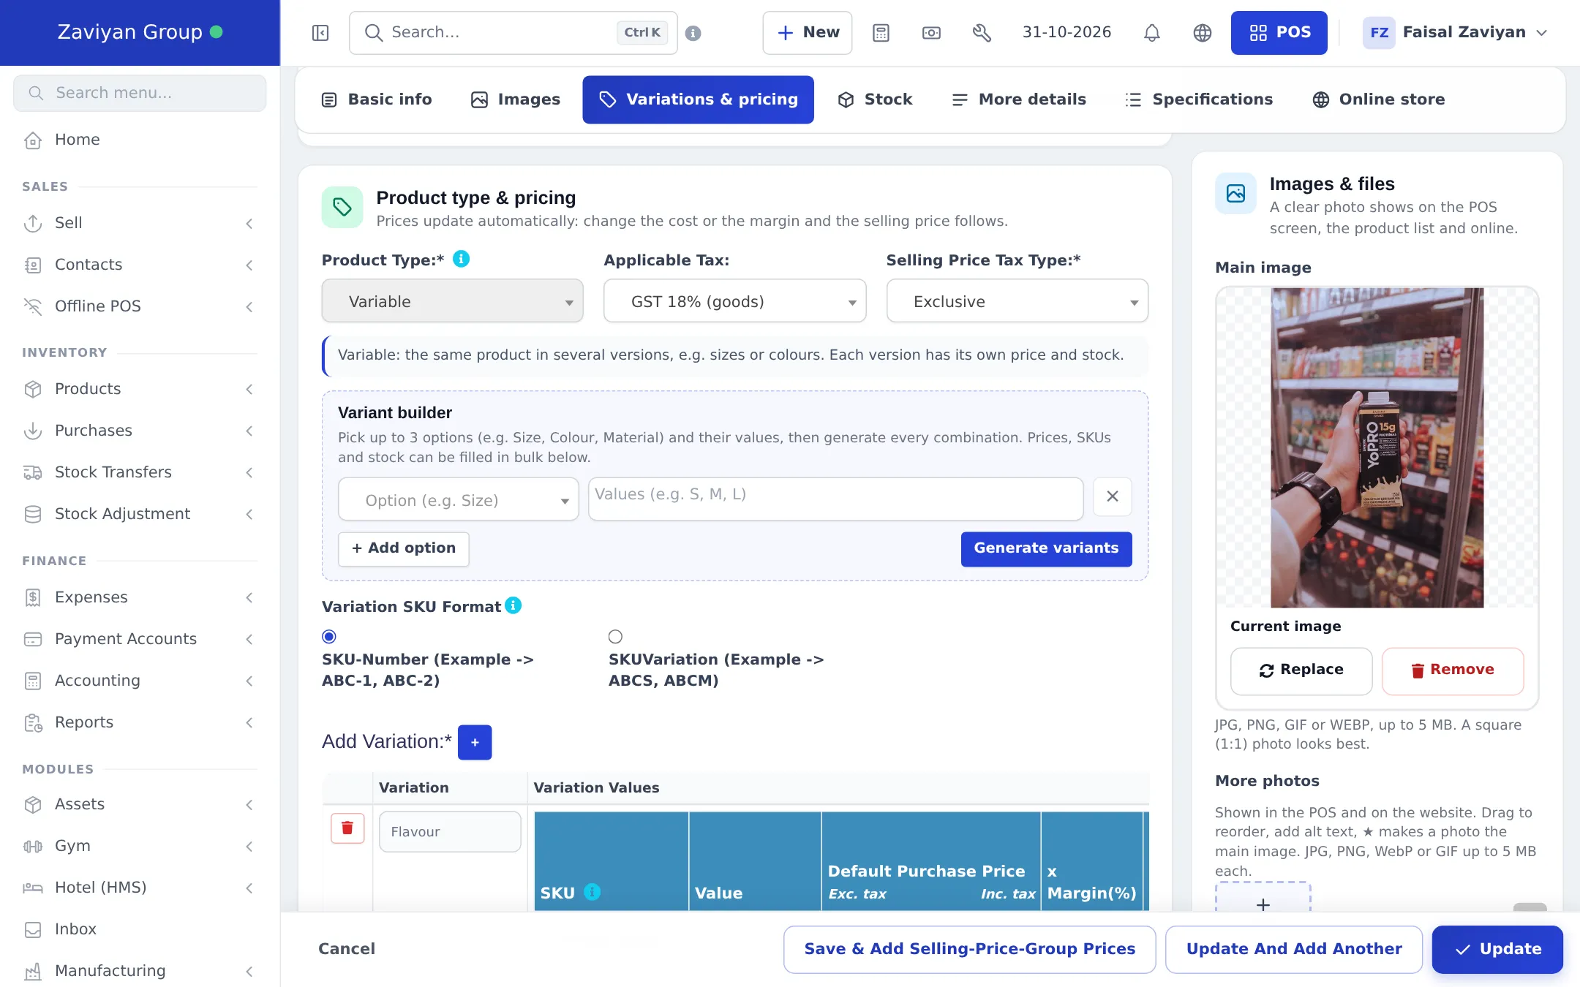Open Applicable Tax dropdown

(734, 301)
